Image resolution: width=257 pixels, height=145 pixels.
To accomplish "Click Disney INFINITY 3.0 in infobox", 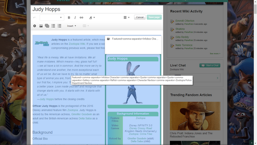I will tap(141, 125).
